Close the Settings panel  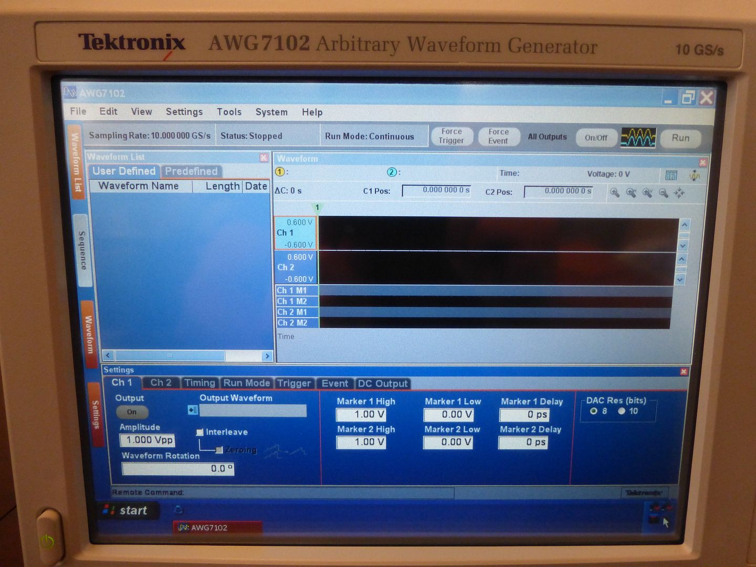[684, 371]
